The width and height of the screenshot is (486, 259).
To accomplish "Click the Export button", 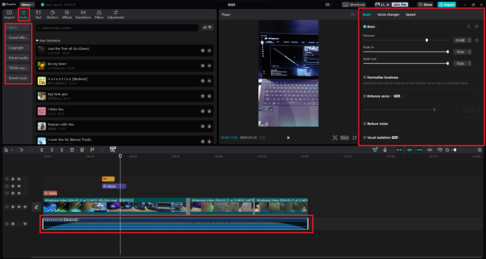I will pyautogui.click(x=445, y=4).
